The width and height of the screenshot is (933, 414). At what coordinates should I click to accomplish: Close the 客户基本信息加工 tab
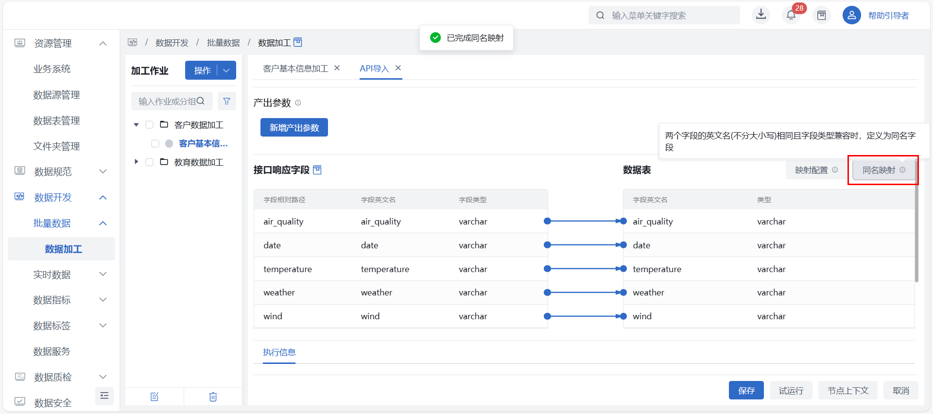tap(337, 68)
